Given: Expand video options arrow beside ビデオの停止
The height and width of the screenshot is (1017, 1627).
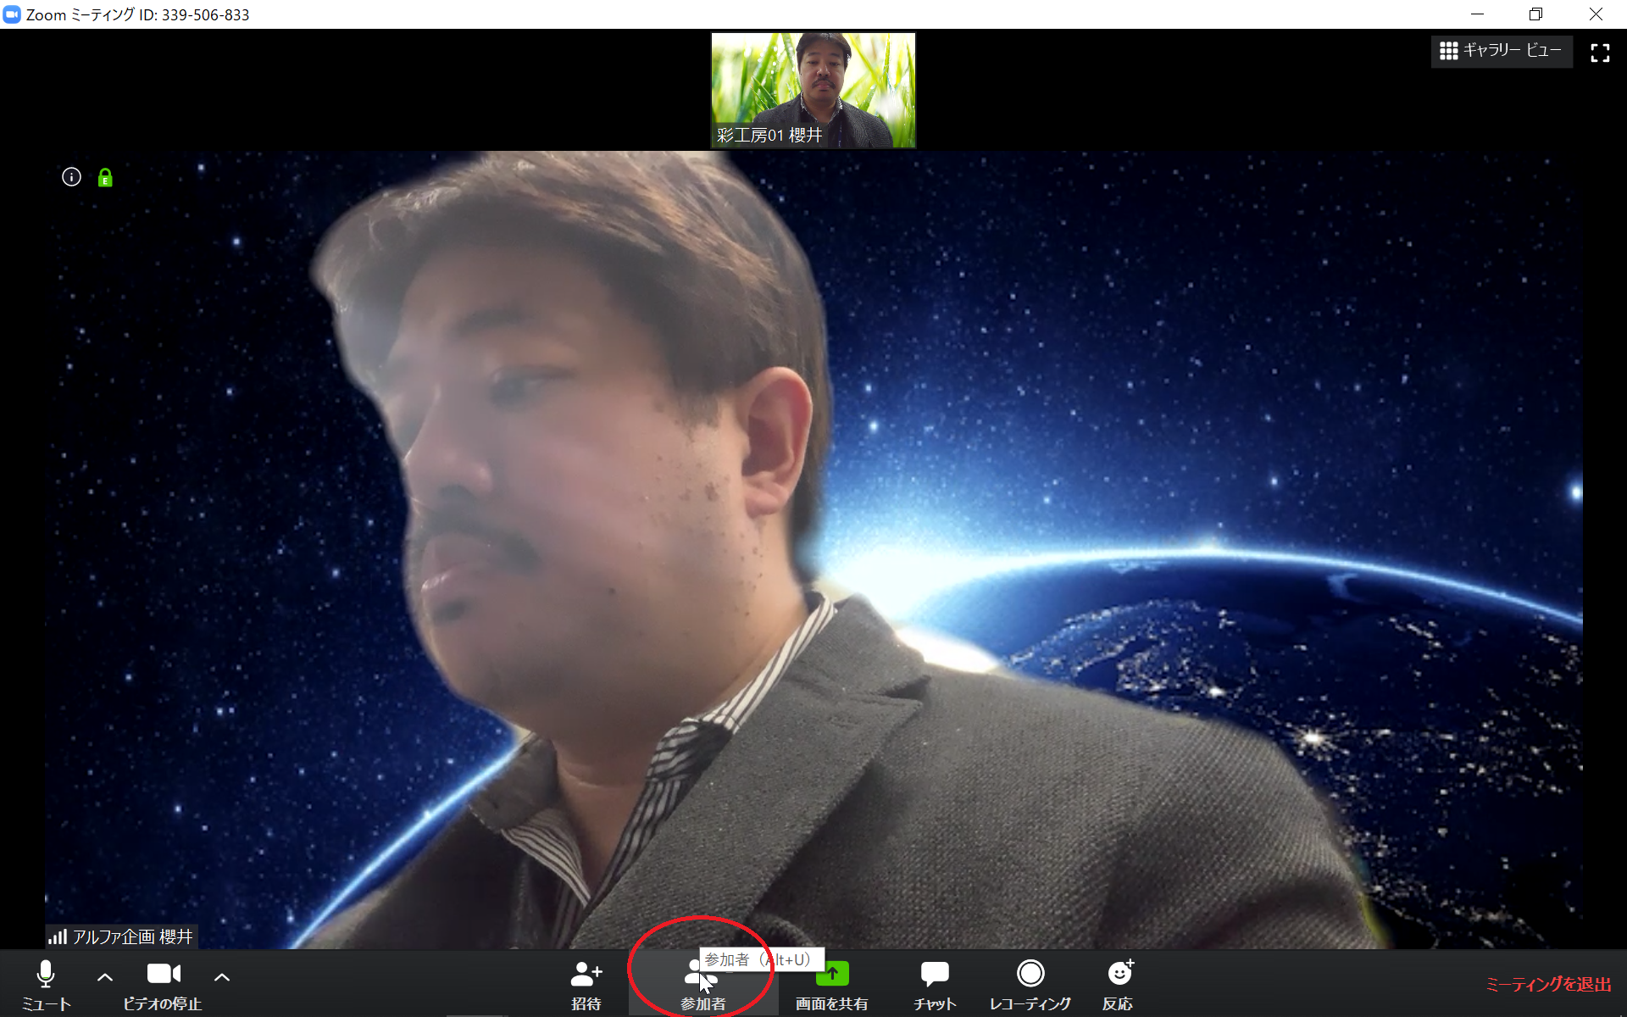Looking at the screenshot, I should point(222,977).
